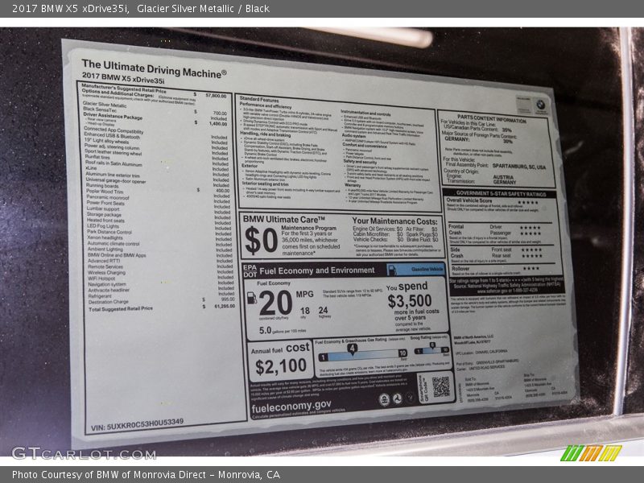Click 'The Ultimate Driving Machine' heading

click(x=154, y=68)
